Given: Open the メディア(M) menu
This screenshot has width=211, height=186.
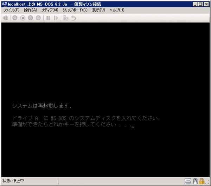Looking at the screenshot, I should click(50, 10).
